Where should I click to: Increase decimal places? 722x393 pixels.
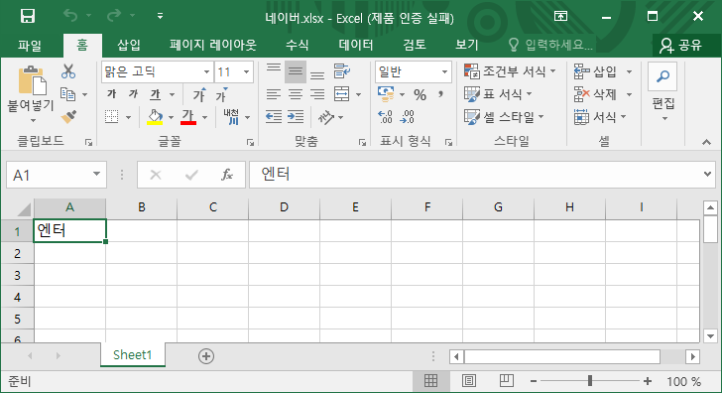pyautogui.click(x=385, y=117)
